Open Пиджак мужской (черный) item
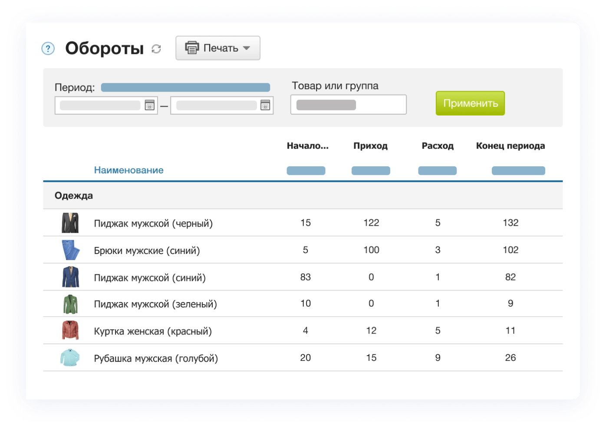This screenshot has height=429, width=606. point(153,224)
